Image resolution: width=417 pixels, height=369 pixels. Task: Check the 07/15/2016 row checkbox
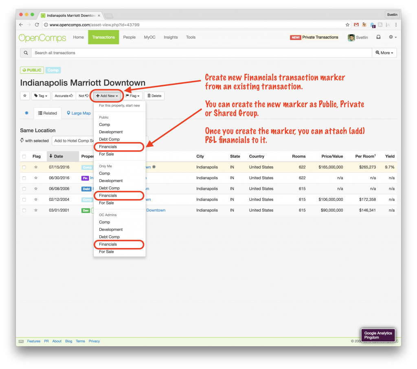click(x=24, y=167)
